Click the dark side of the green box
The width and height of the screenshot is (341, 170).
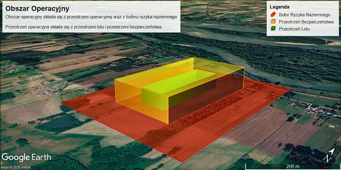(x=192, y=95)
